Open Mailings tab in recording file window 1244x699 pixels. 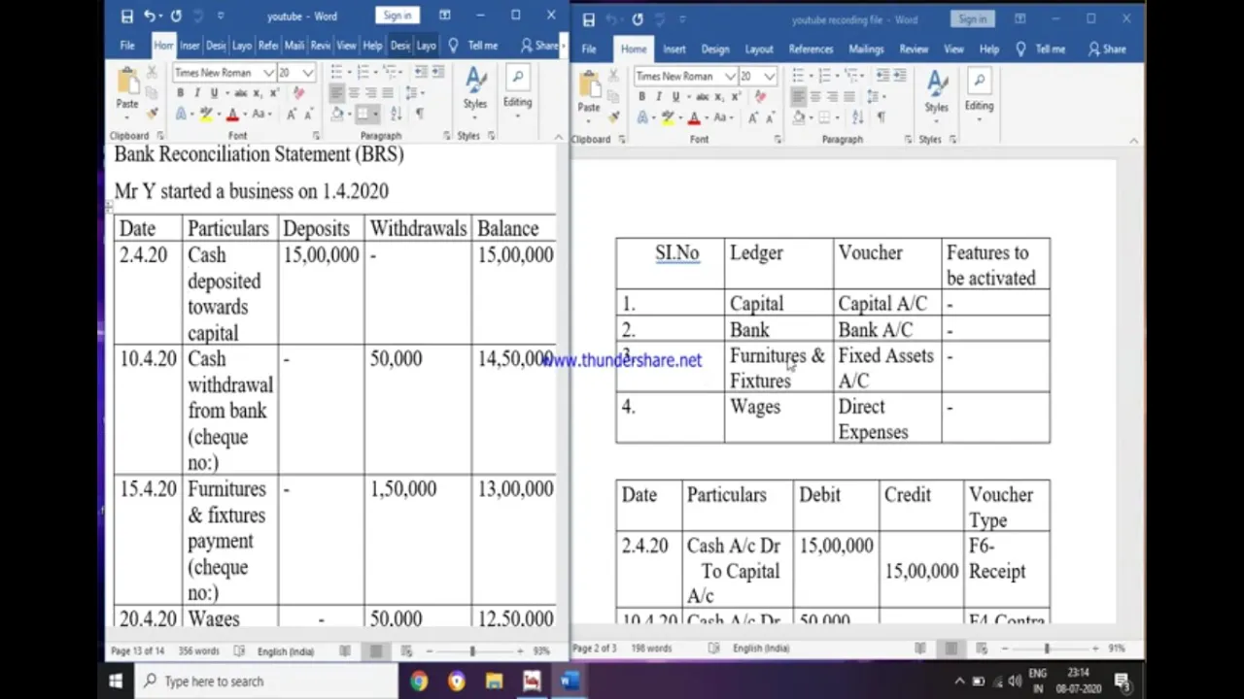[x=866, y=50]
